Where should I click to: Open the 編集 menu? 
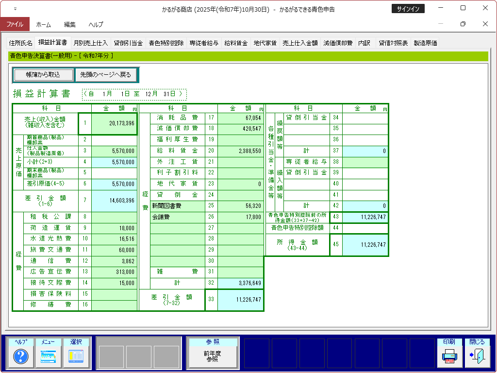[x=69, y=24]
